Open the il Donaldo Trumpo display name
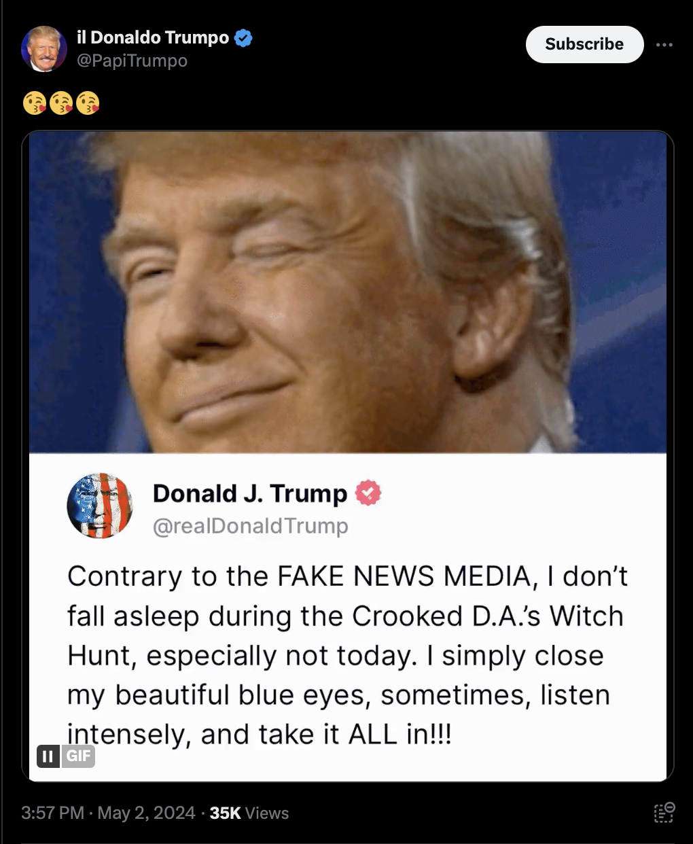This screenshot has width=693, height=844. click(153, 37)
